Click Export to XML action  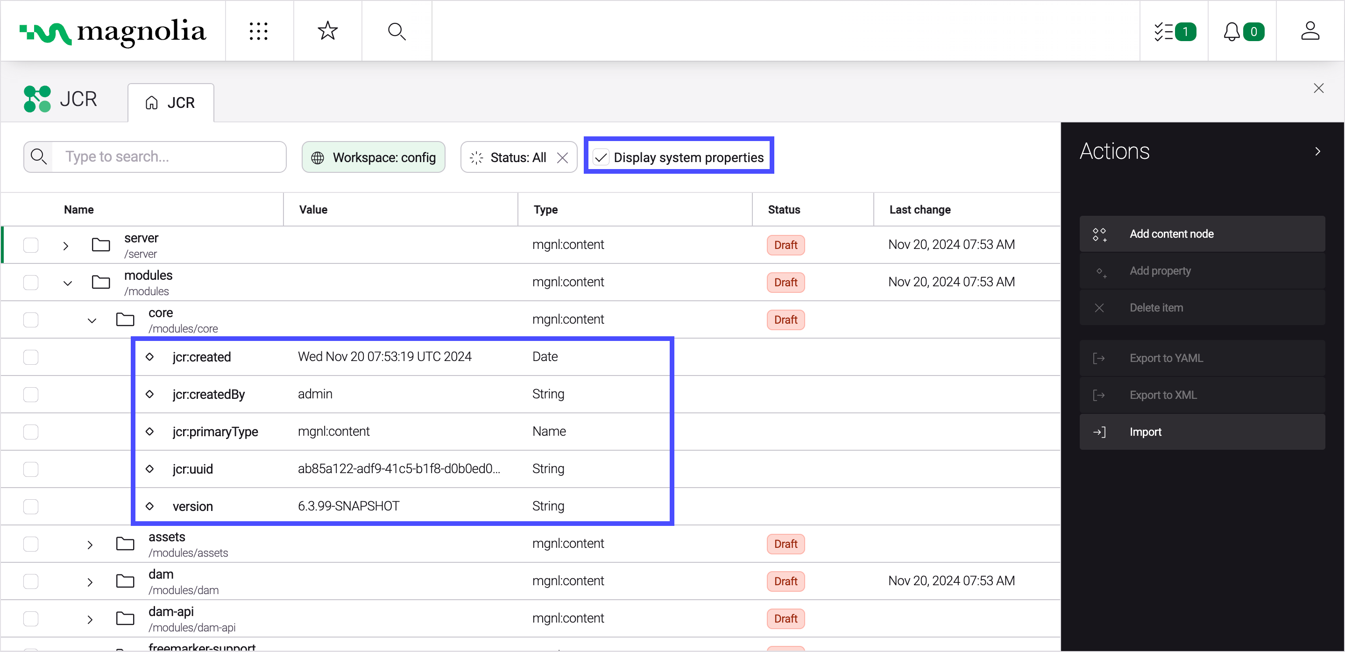coord(1202,395)
